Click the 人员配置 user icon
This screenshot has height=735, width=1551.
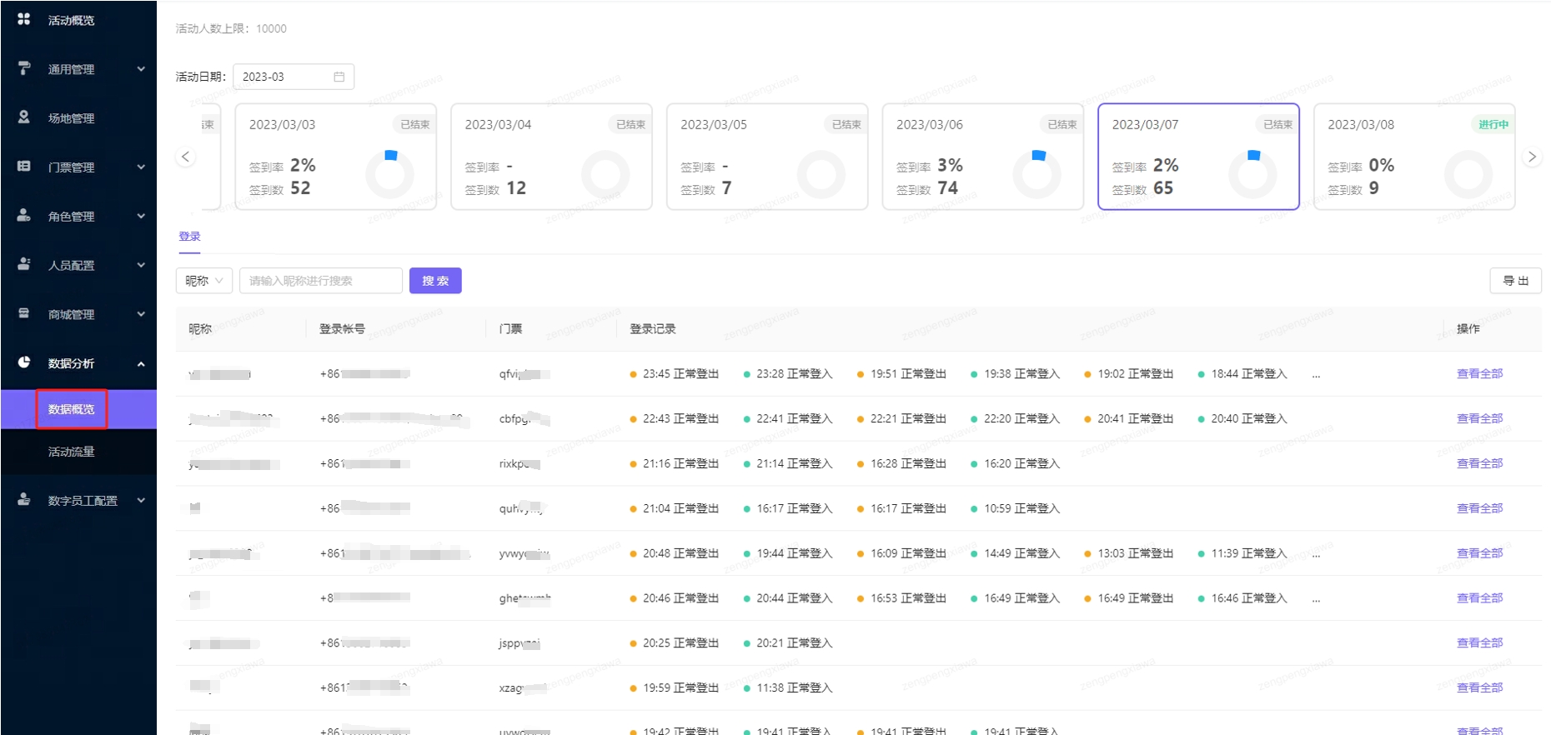[x=23, y=264]
